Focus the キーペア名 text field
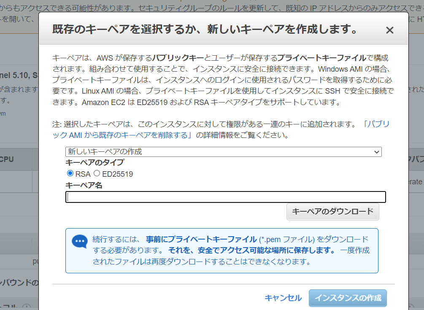The width and height of the screenshot is (424, 310). coord(226,197)
